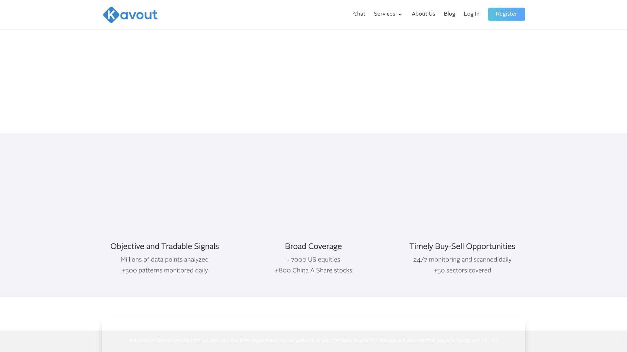This screenshot has height=352, width=627.
Task: Dismiss cookie banner with X icon
Action: 617,341
